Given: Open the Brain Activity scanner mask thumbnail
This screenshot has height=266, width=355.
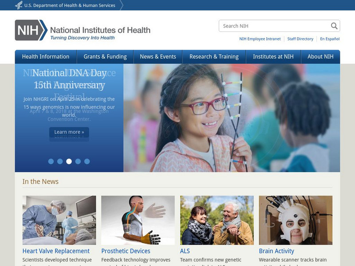Looking at the screenshot, I should tap(296, 220).
